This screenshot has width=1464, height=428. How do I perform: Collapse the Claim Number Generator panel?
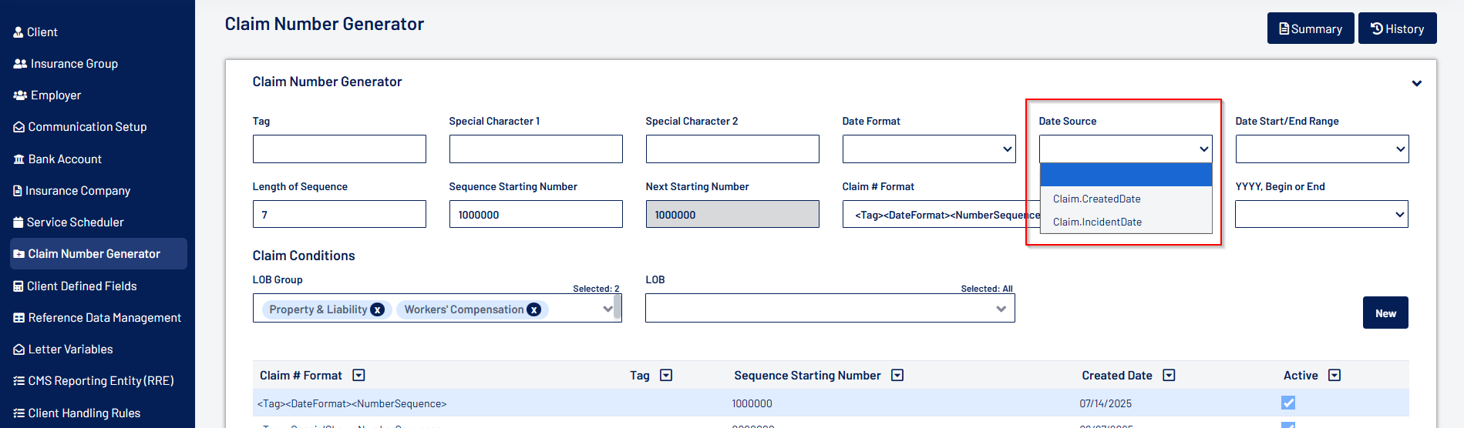pyautogui.click(x=1416, y=83)
